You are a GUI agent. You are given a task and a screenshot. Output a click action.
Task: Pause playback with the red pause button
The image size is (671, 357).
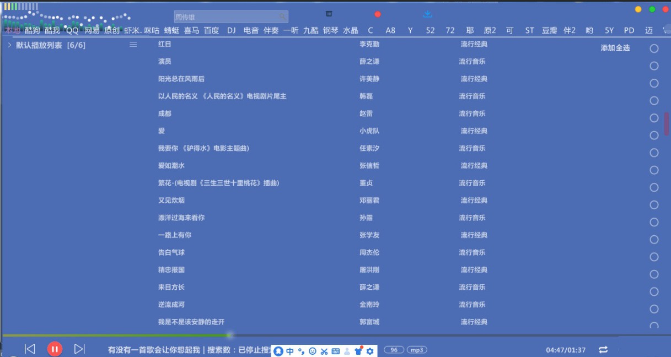pos(54,349)
